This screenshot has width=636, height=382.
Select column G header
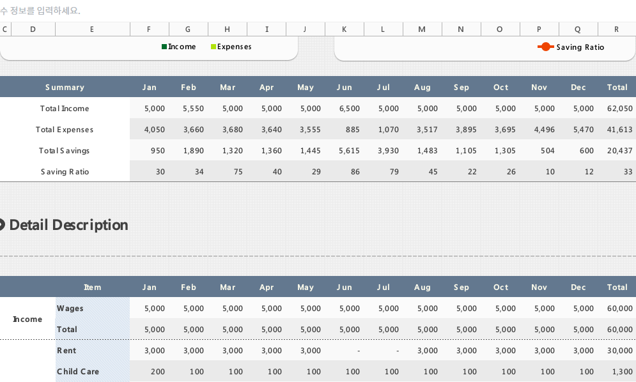click(188, 29)
